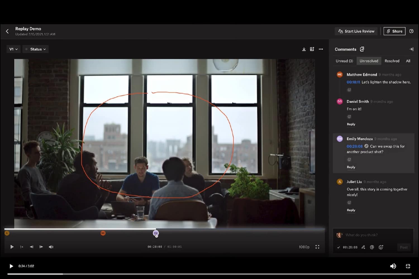Viewport: 419px width, 279px height.
Task: Enter fullscreen in the Replay player
Action: coord(317,247)
